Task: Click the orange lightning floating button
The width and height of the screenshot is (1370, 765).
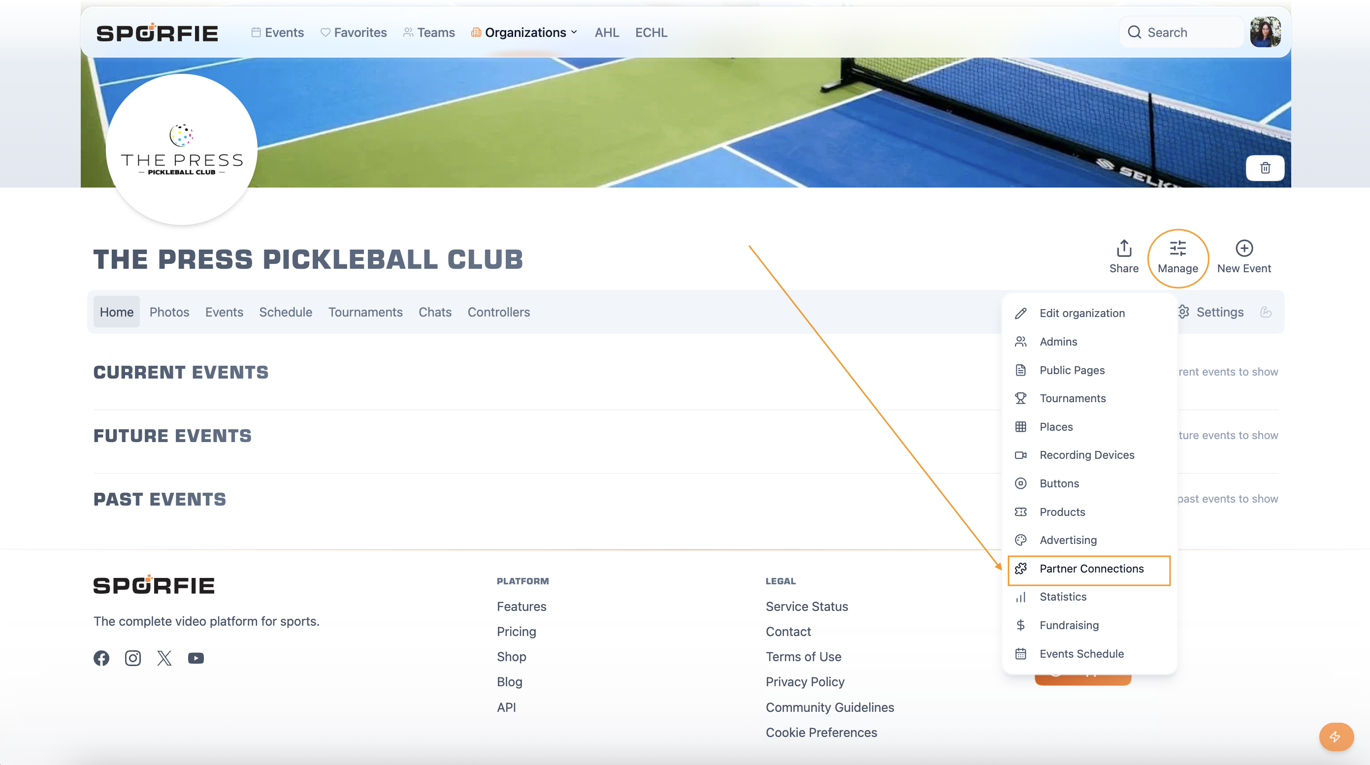Action: [x=1336, y=736]
